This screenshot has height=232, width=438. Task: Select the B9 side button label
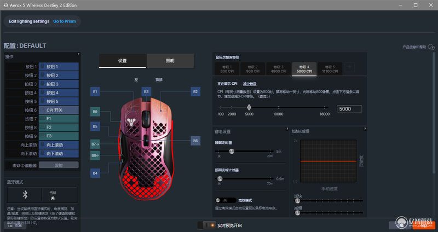(95, 112)
